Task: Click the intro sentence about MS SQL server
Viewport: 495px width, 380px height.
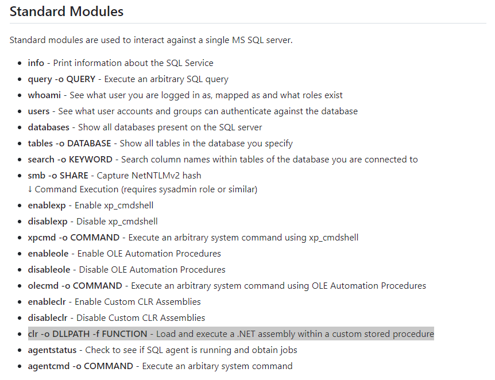Action: coord(151,40)
